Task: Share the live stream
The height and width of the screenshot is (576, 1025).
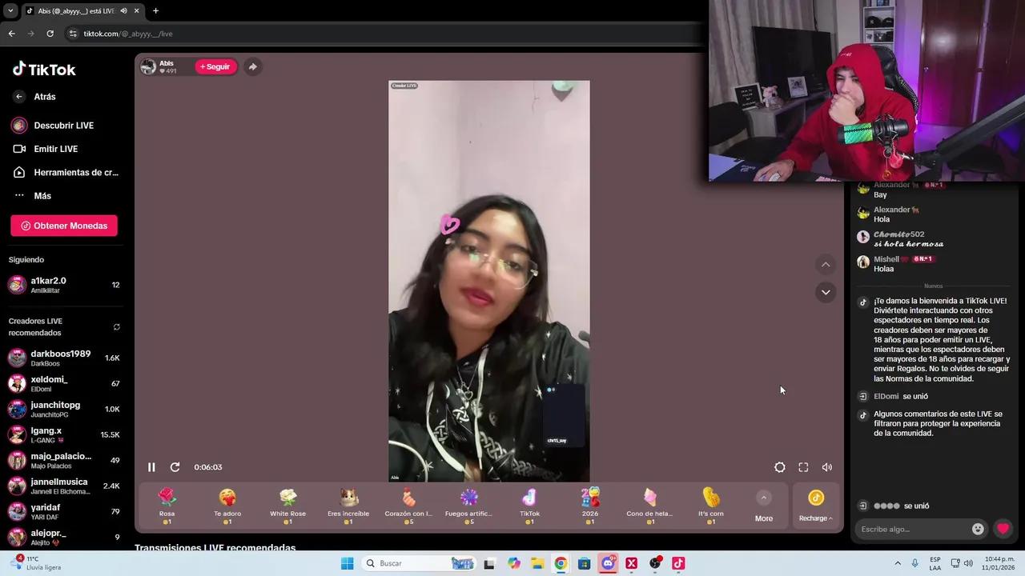Action: pos(252,67)
